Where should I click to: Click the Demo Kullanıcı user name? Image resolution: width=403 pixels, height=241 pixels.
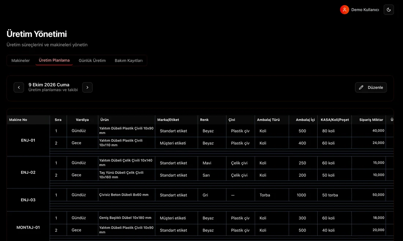[x=365, y=10]
